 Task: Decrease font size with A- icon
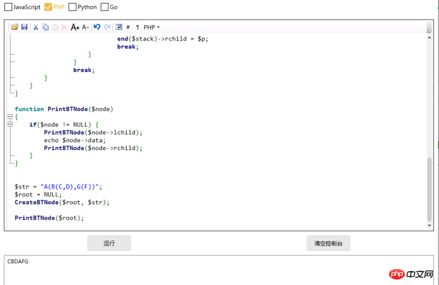point(86,27)
